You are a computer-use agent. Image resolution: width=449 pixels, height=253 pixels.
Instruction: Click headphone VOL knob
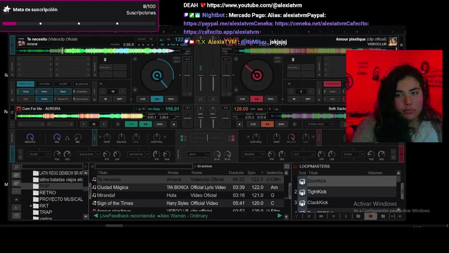pos(57,137)
